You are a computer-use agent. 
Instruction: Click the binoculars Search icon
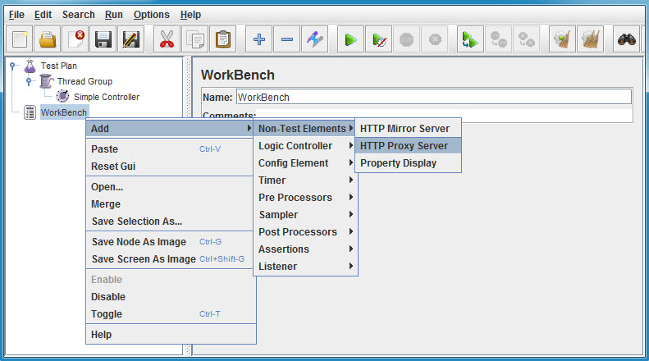tap(626, 39)
